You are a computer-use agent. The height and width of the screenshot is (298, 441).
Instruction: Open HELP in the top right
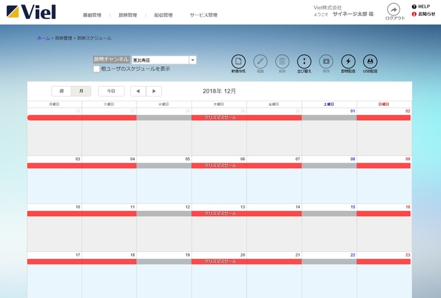tap(422, 6)
